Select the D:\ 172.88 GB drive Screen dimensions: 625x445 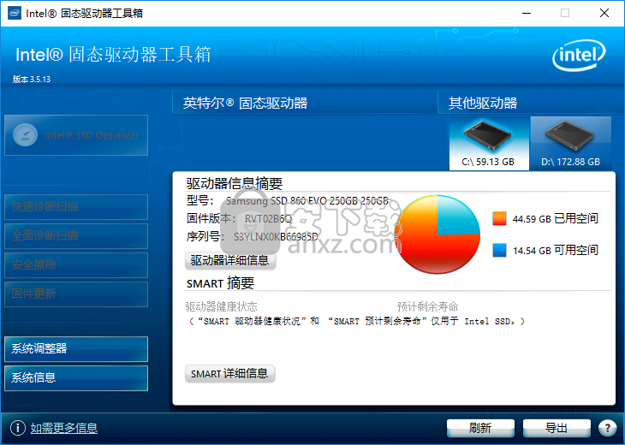pyautogui.click(x=571, y=144)
